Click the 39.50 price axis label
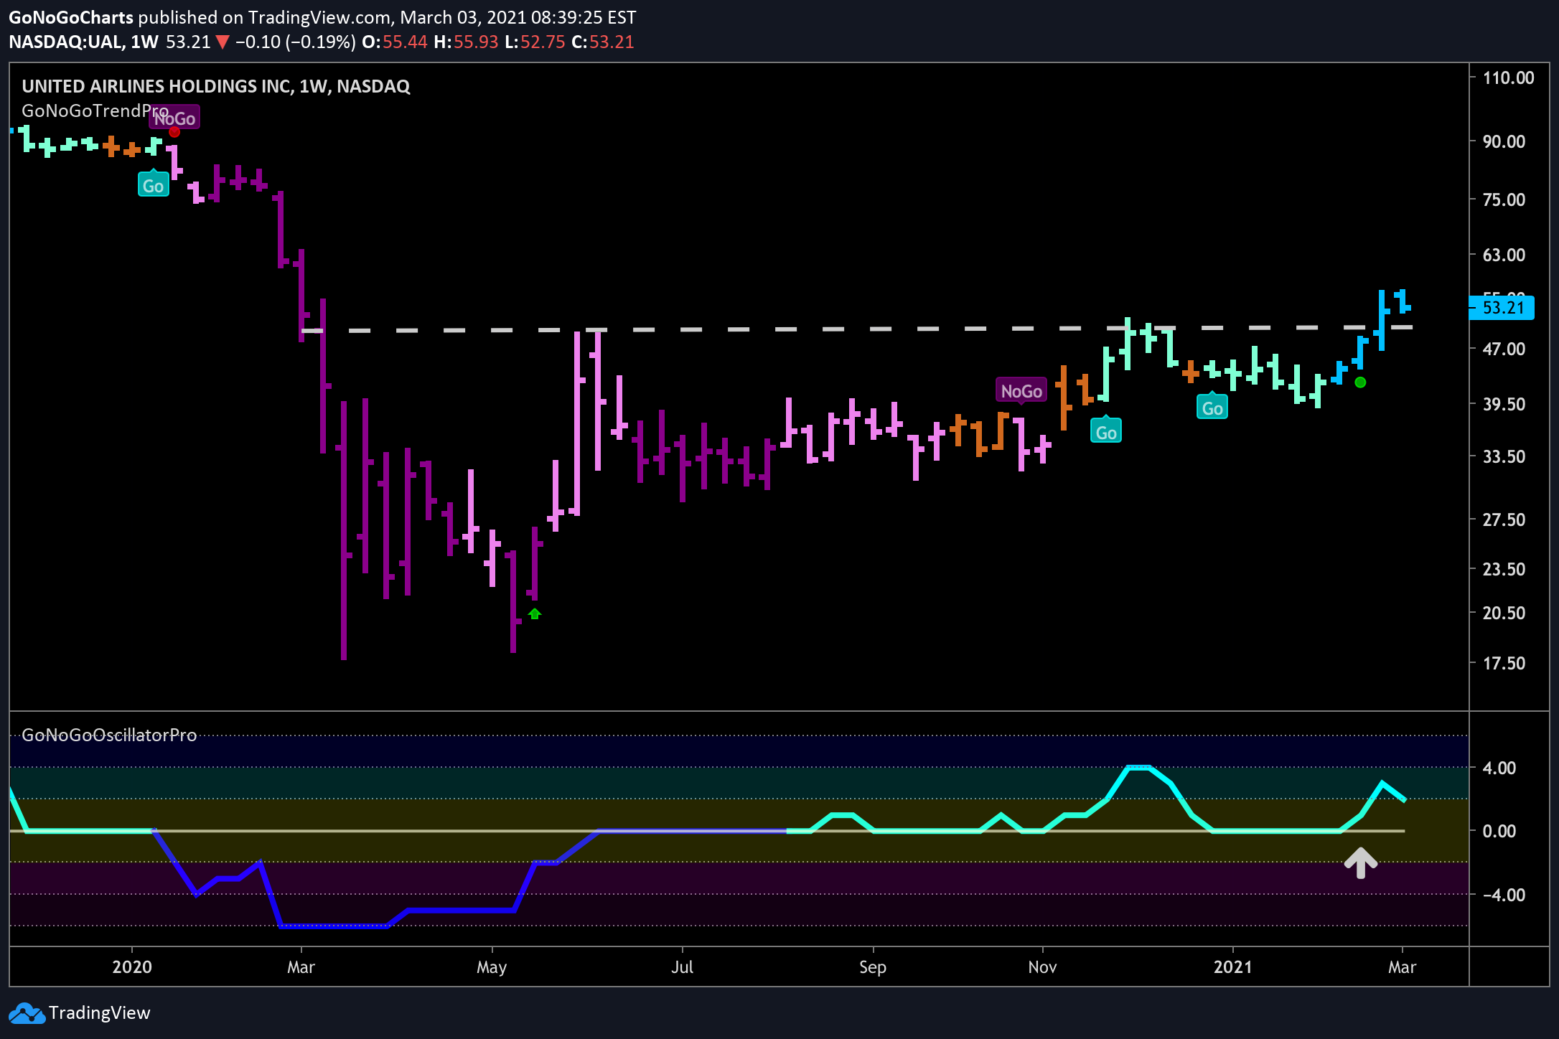The width and height of the screenshot is (1559, 1039). (x=1504, y=404)
